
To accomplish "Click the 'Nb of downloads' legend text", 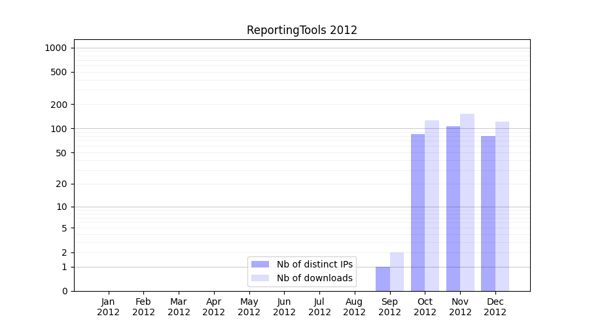I will (x=314, y=278).
